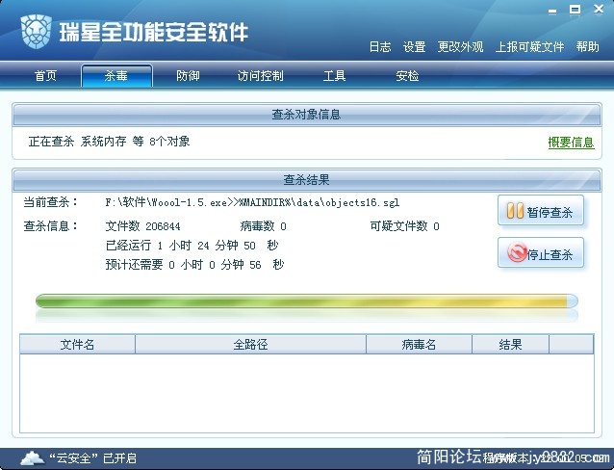Open the 概要信息 link

tap(571, 143)
